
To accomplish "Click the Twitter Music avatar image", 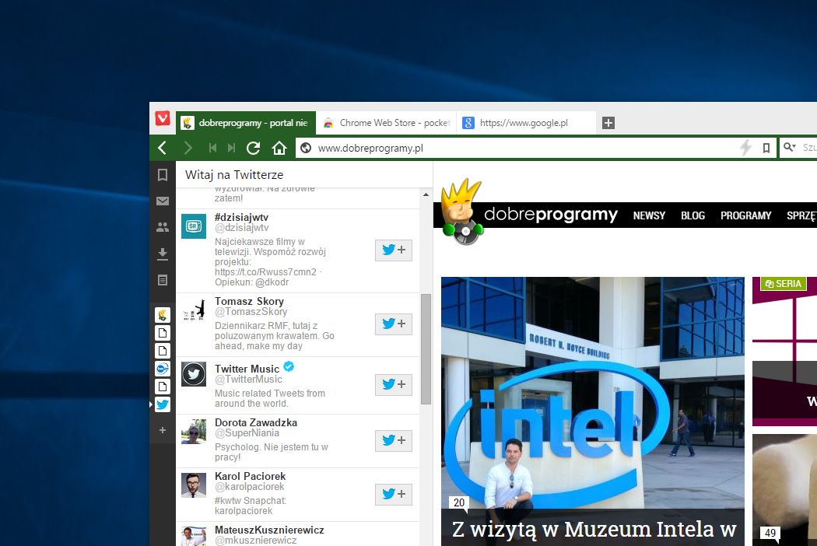I will pyautogui.click(x=194, y=374).
